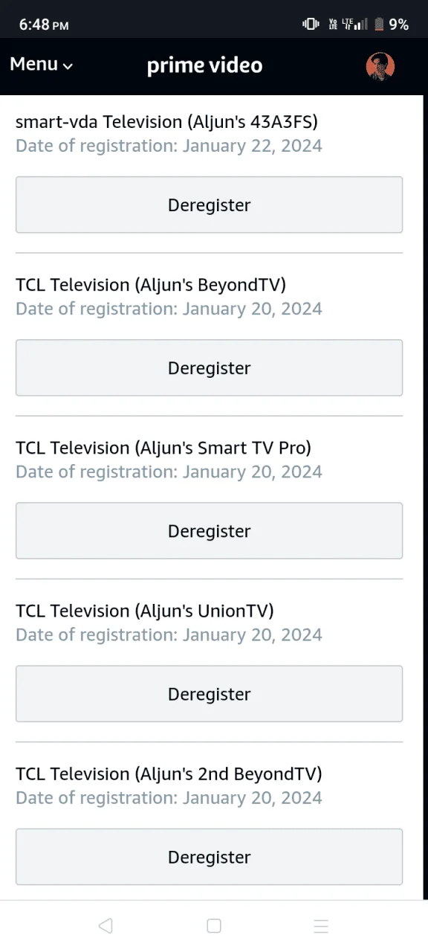Tap the Android back navigation icon
This screenshot has height=952, width=428.
tap(106, 925)
